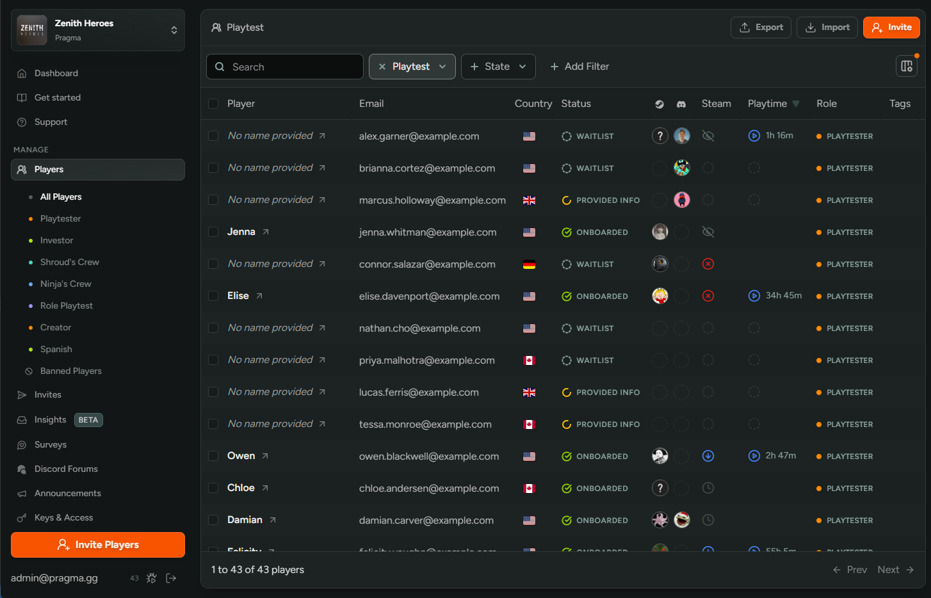931x598 pixels.
Task: Expand the State filter dropdown
Action: [x=498, y=67]
